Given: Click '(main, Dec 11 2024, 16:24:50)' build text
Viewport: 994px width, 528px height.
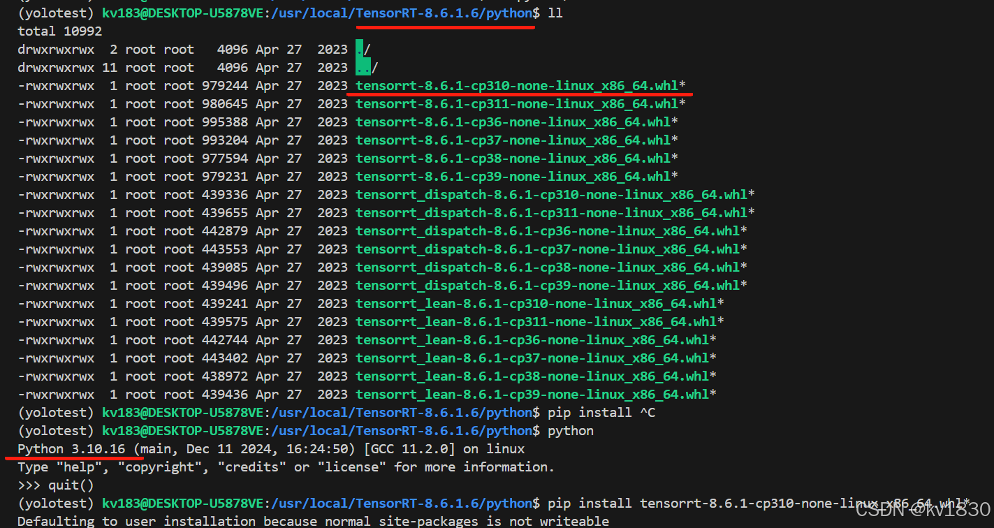Looking at the screenshot, I should tap(245, 449).
